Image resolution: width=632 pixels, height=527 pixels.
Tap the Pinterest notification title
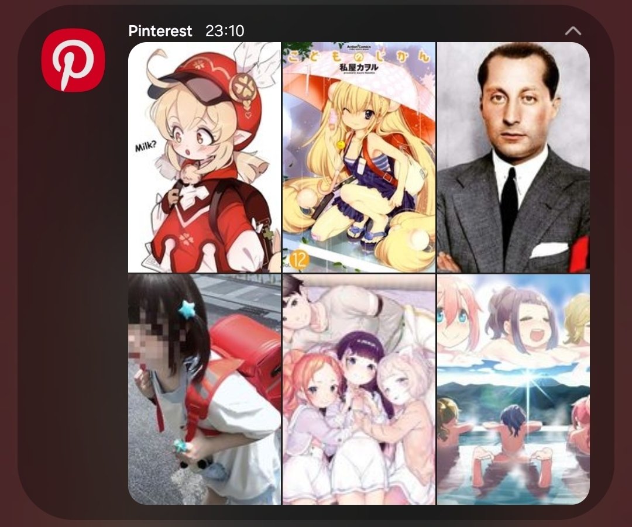[160, 31]
